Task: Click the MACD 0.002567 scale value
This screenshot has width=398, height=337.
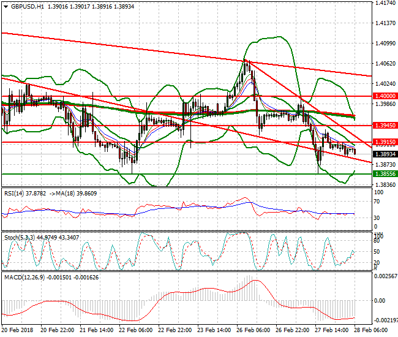Action: coord(386,276)
